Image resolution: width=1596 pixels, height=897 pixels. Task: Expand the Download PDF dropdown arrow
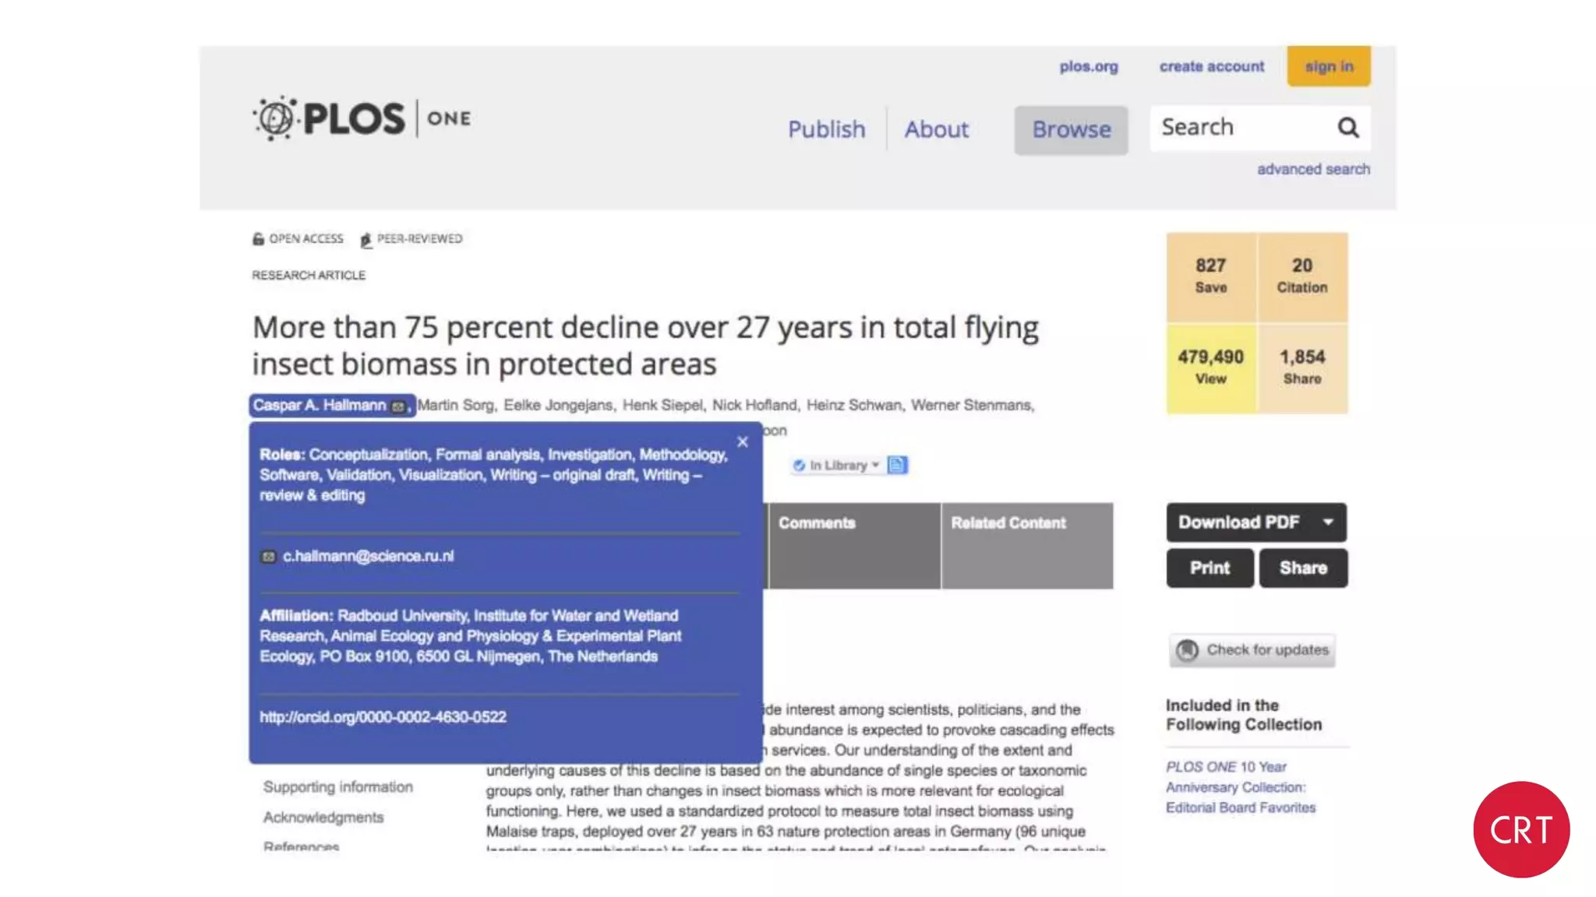point(1328,522)
